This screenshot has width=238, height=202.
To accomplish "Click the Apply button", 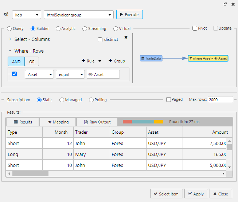I will tap(196, 194).
